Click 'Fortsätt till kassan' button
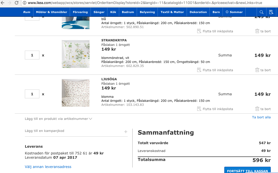The image size is (278, 173). coord(247,170)
